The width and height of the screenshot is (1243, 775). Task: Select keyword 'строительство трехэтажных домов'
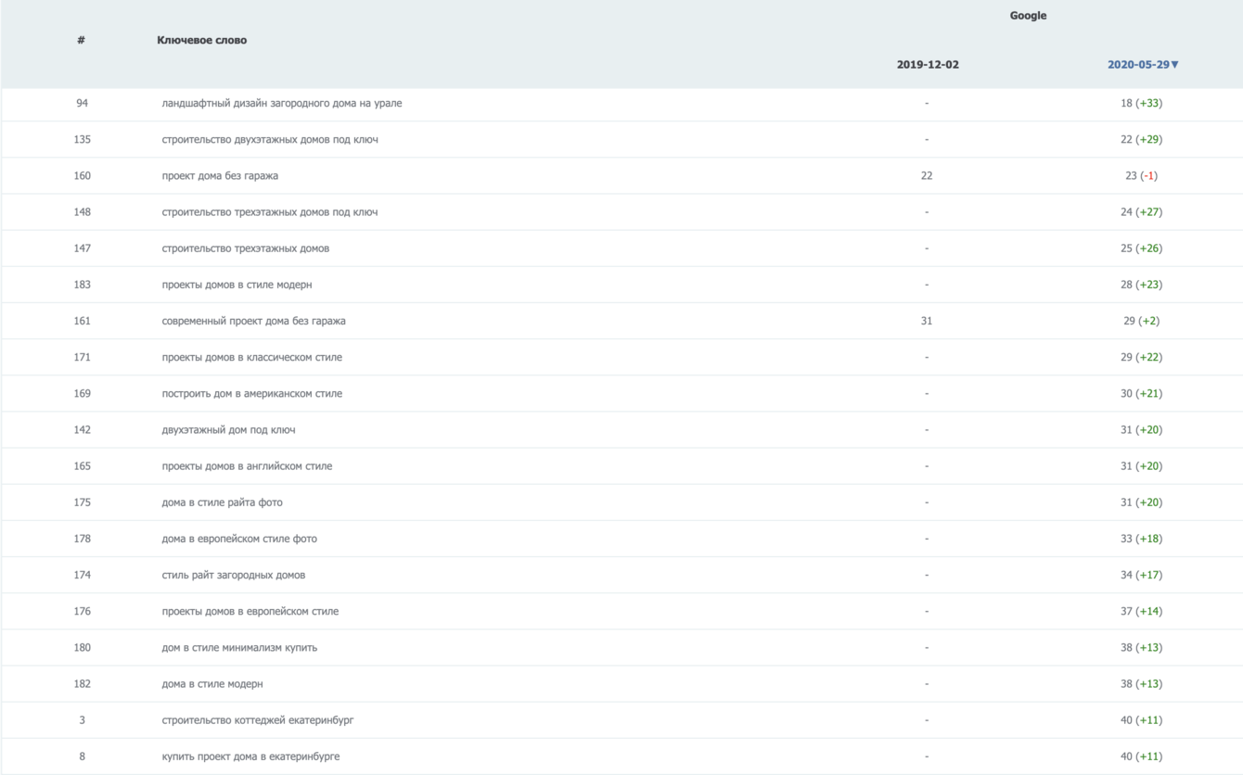pos(246,248)
